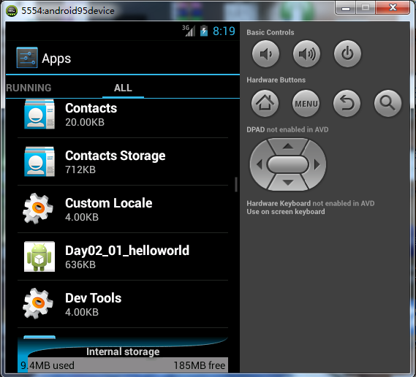Select the Custom Locale entry text

[x=108, y=210]
